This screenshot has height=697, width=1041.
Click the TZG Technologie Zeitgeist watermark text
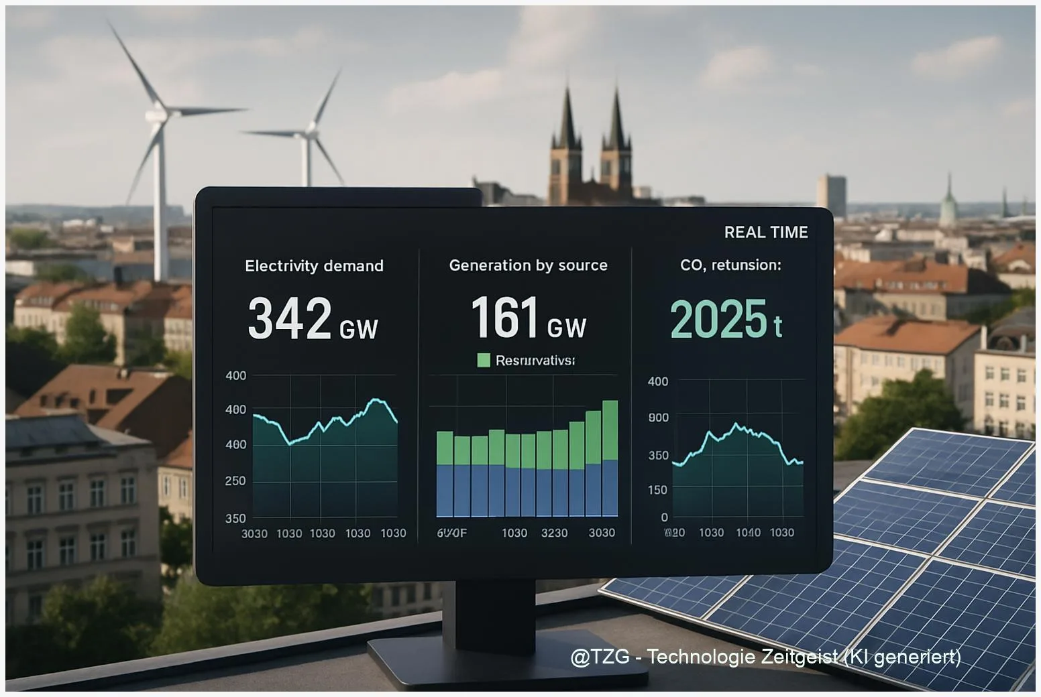[x=765, y=657]
